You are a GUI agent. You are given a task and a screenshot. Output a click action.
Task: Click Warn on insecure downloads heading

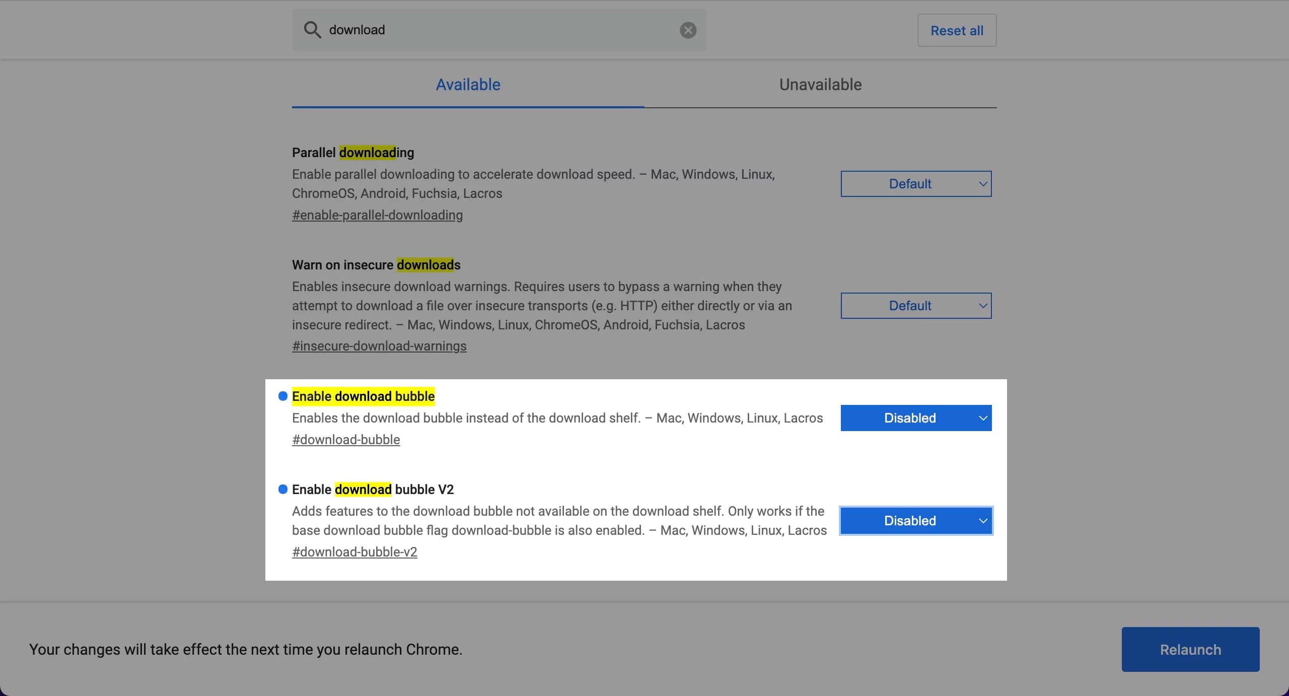coord(376,265)
